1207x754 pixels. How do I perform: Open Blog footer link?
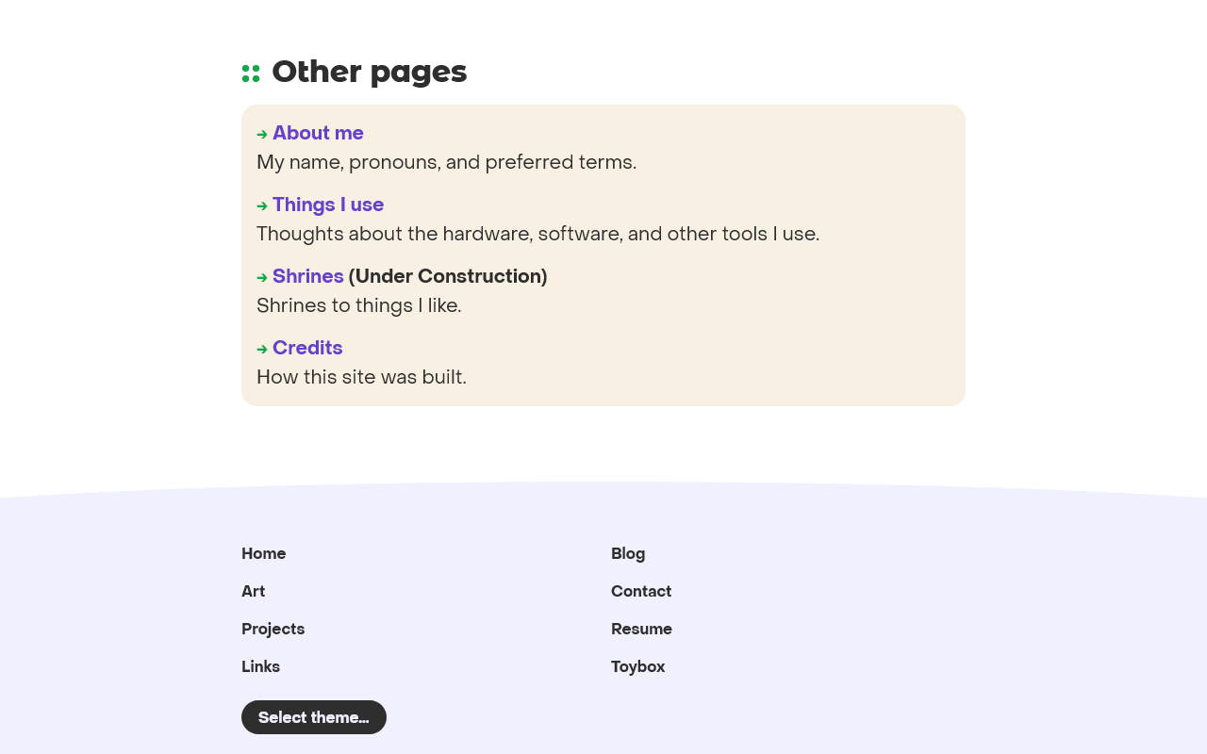point(628,553)
